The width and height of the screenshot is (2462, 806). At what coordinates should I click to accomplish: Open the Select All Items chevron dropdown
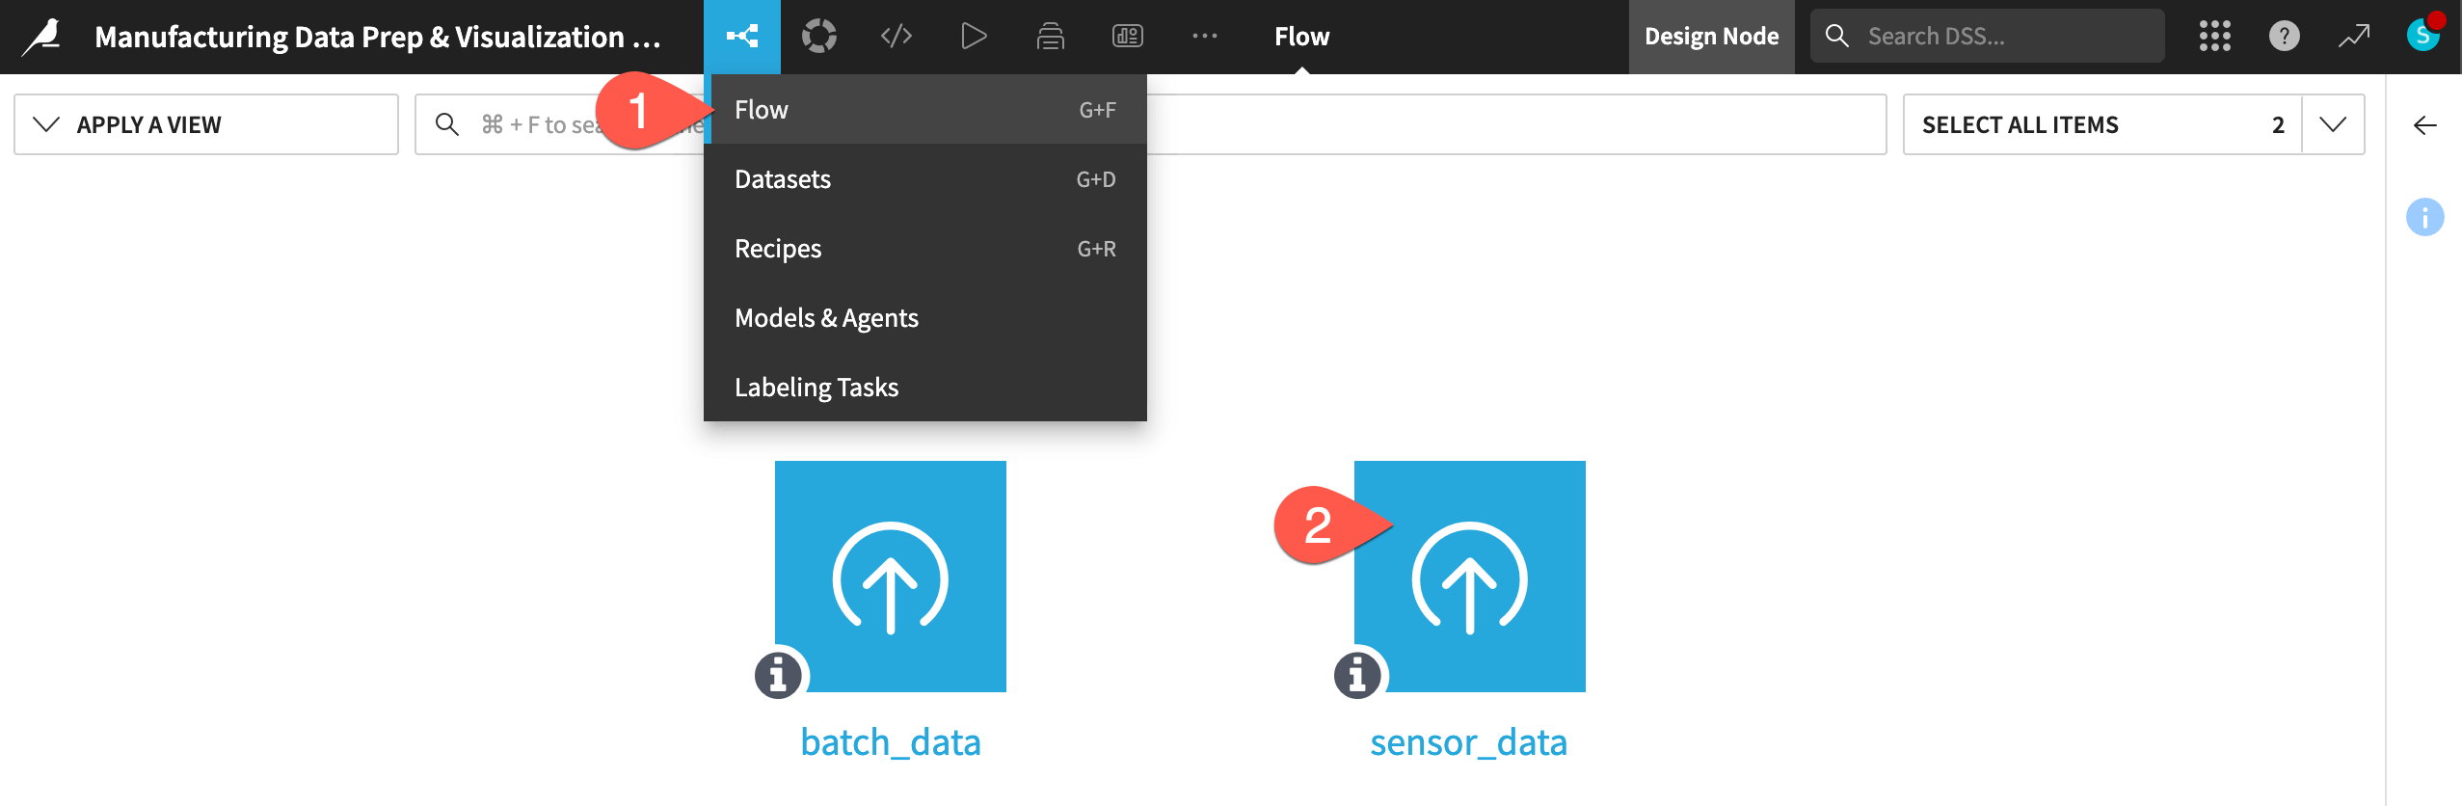coord(2333,123)
